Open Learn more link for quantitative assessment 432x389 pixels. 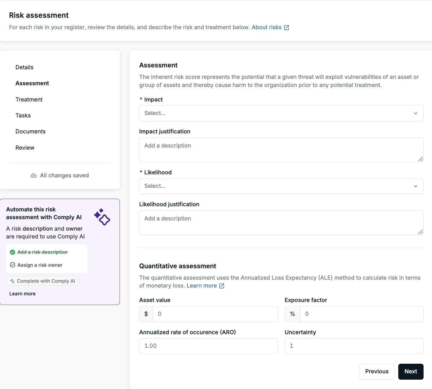202,286
